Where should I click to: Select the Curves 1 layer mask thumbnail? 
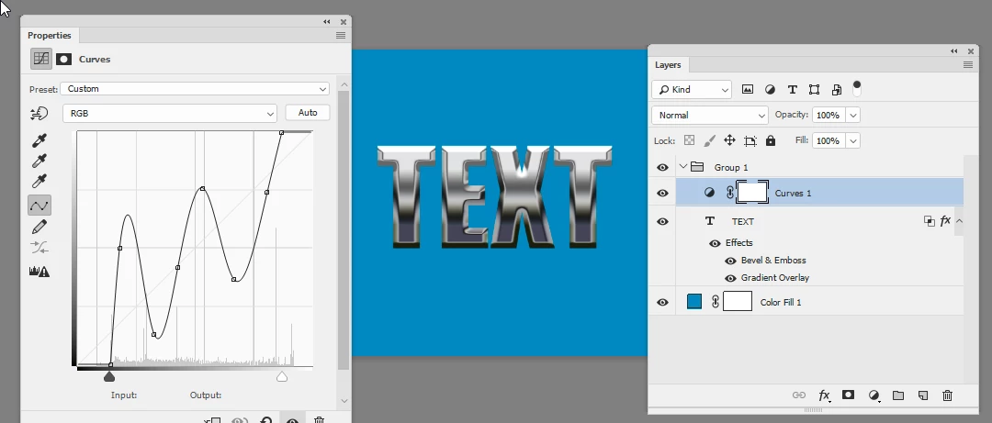(x=753, y=192)
